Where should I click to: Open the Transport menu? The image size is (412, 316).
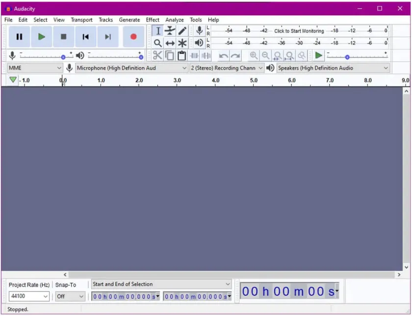81,20
